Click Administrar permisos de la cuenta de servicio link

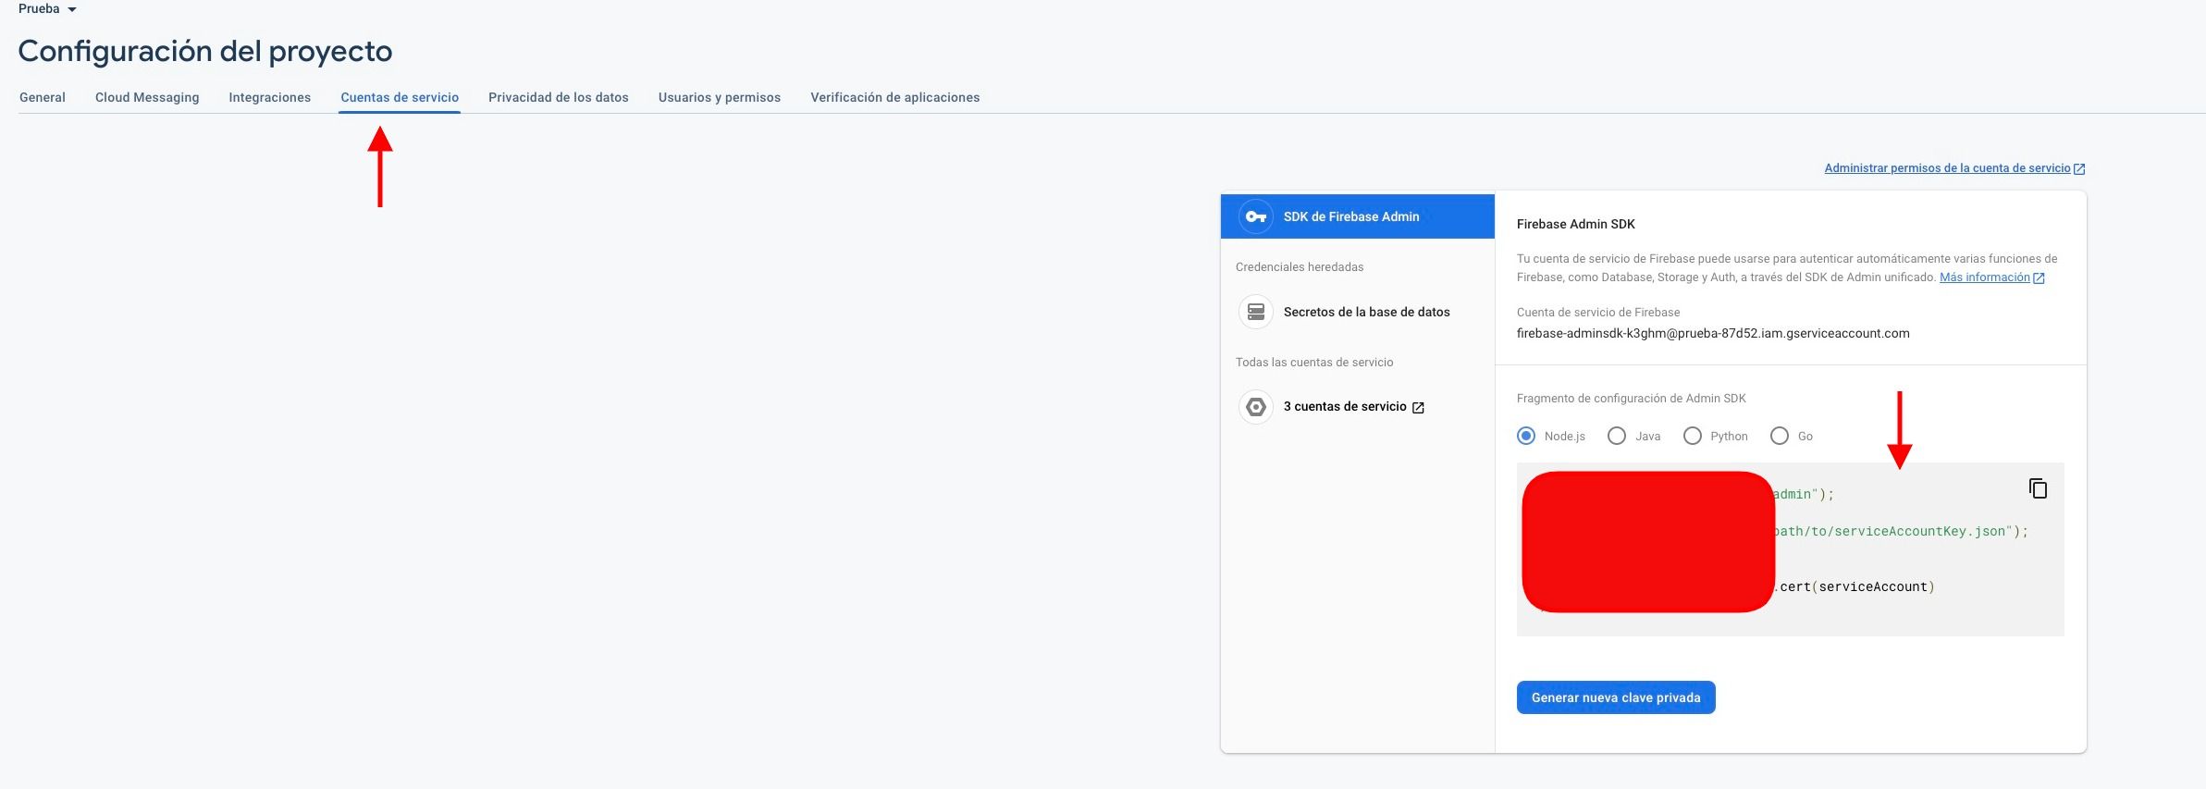[1947, 168]
